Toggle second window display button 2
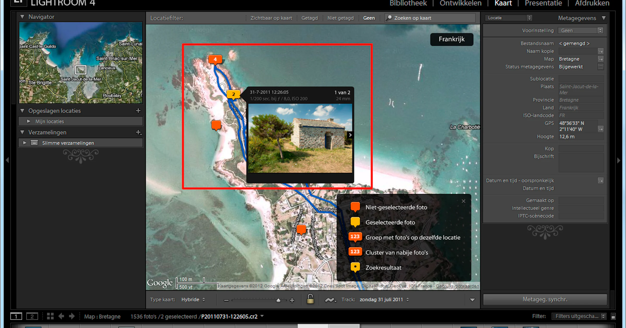This screenshot has width=626, height=328. (32, 316)
